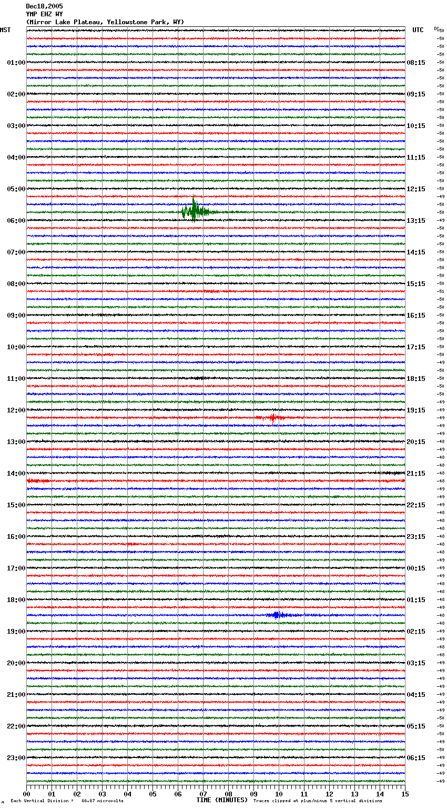The width and height of the screenshot is (447, 808).
Task: Select the 16:00 MST time label
Action: [16, 537]
